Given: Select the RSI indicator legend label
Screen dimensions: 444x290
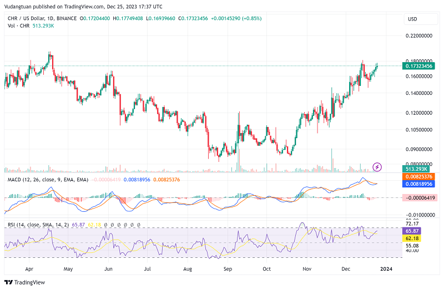Looking at the screenshot, I should [37, 224].
